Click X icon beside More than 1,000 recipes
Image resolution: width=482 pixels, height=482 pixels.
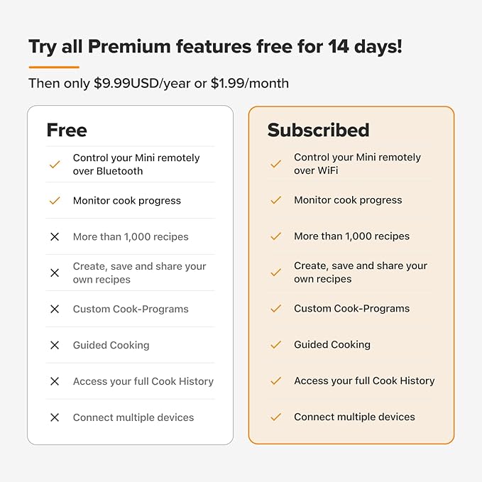coord(55,237)
